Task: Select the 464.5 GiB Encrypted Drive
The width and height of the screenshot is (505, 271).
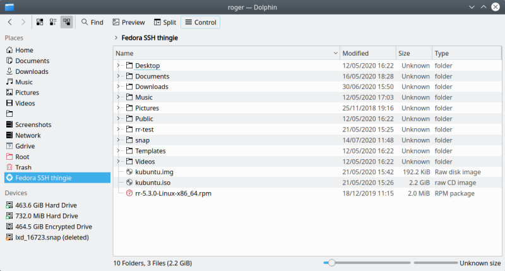Action: coord(53,227)
